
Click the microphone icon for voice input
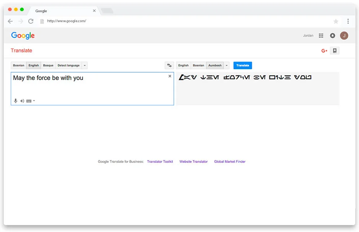(x=16, y=101)
